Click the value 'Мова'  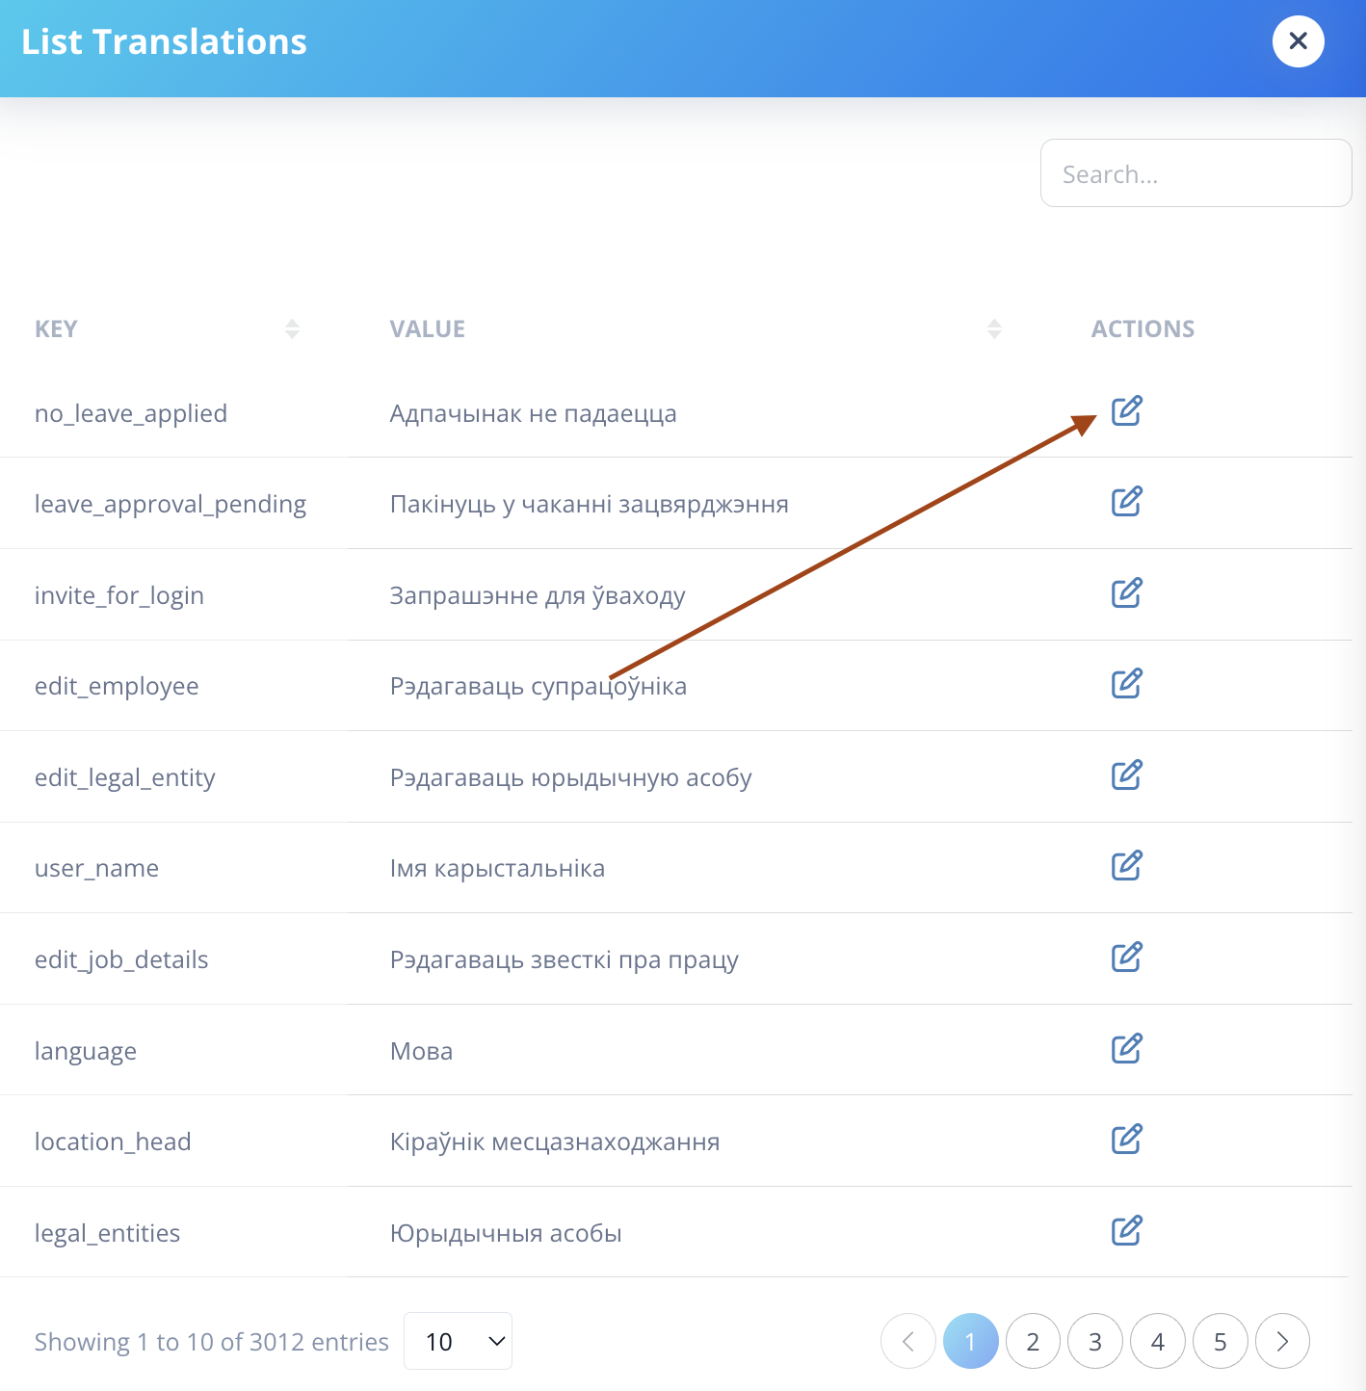pyautogui.click(x=421, y=1051)
